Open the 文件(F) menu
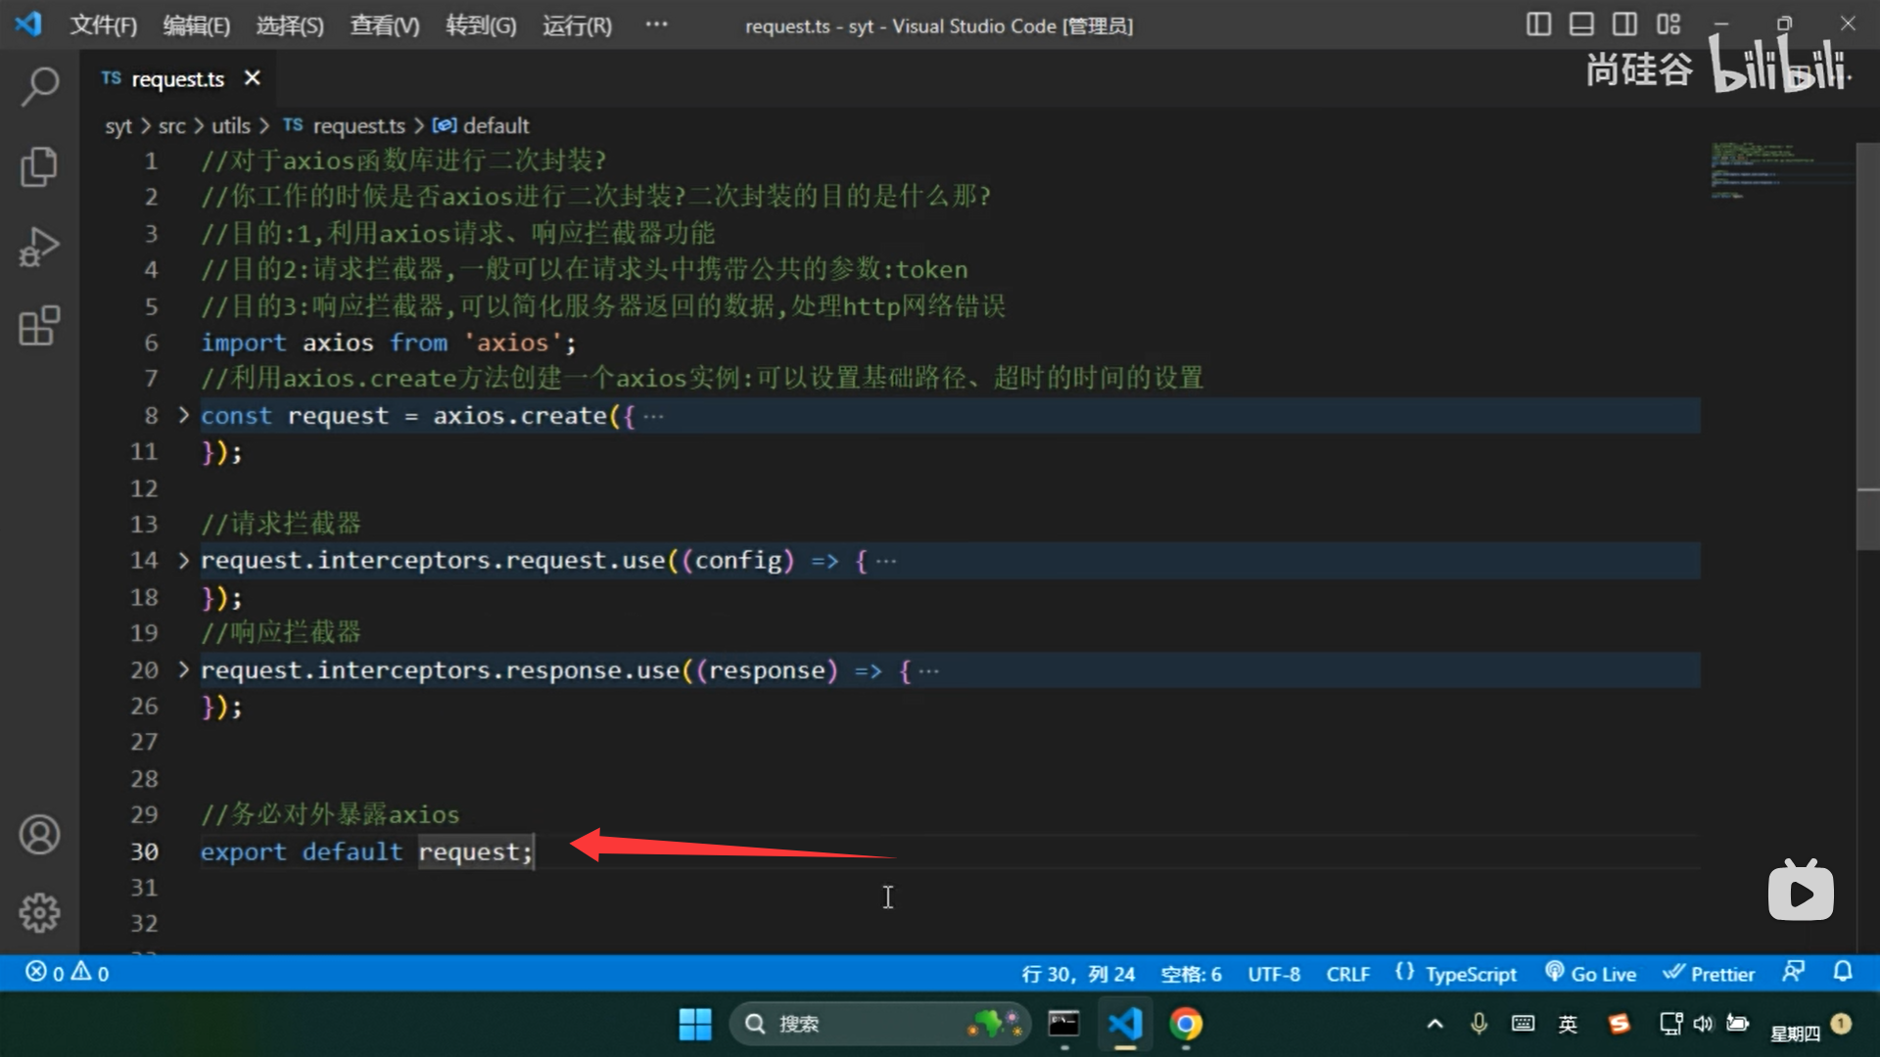This screenshot has width=1880, height=1057. (103, 25)
